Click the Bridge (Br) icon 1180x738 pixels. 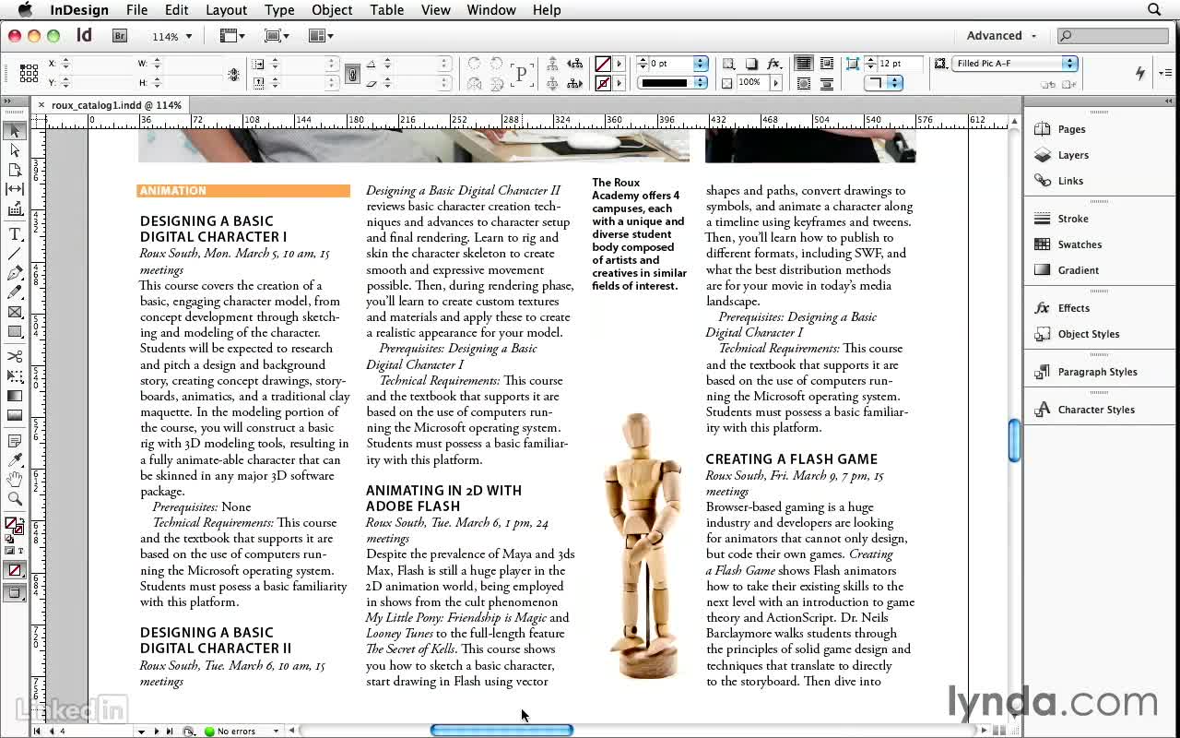click(x=120, y=36)
